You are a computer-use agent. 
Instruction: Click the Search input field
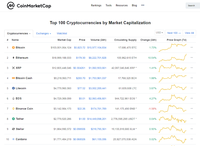point(193,5)
